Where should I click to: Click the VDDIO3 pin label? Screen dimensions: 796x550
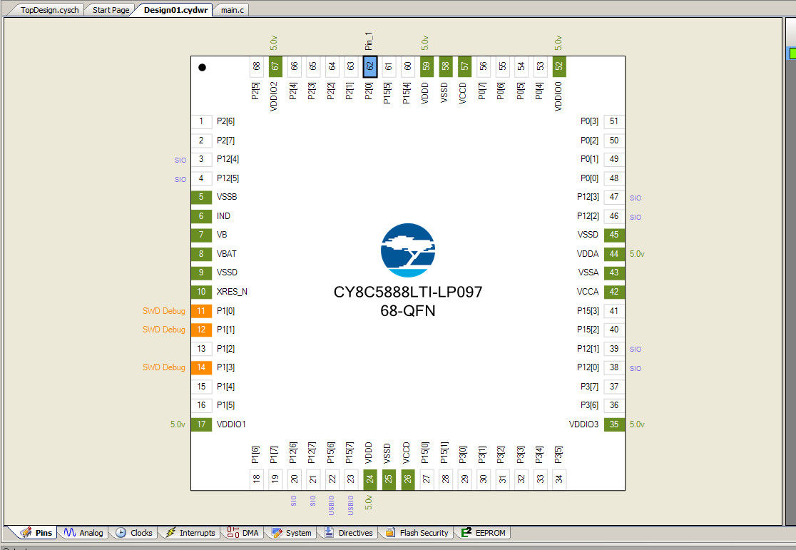click(x=583, y=424)
